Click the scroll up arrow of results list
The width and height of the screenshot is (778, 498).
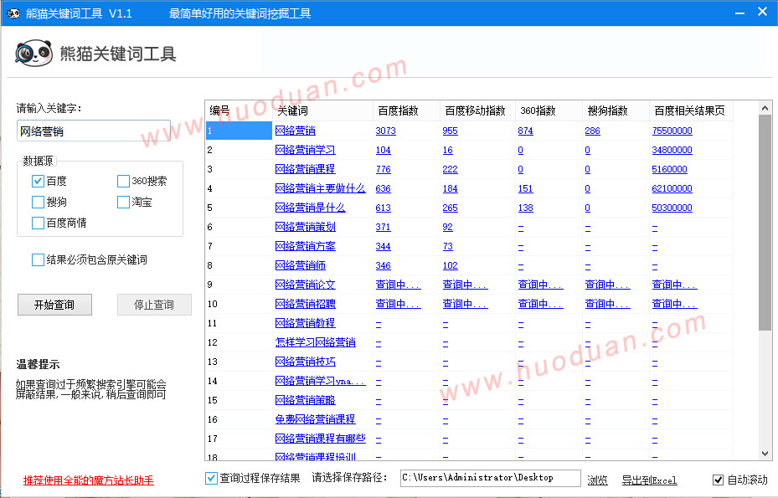[x=765, y=108]
